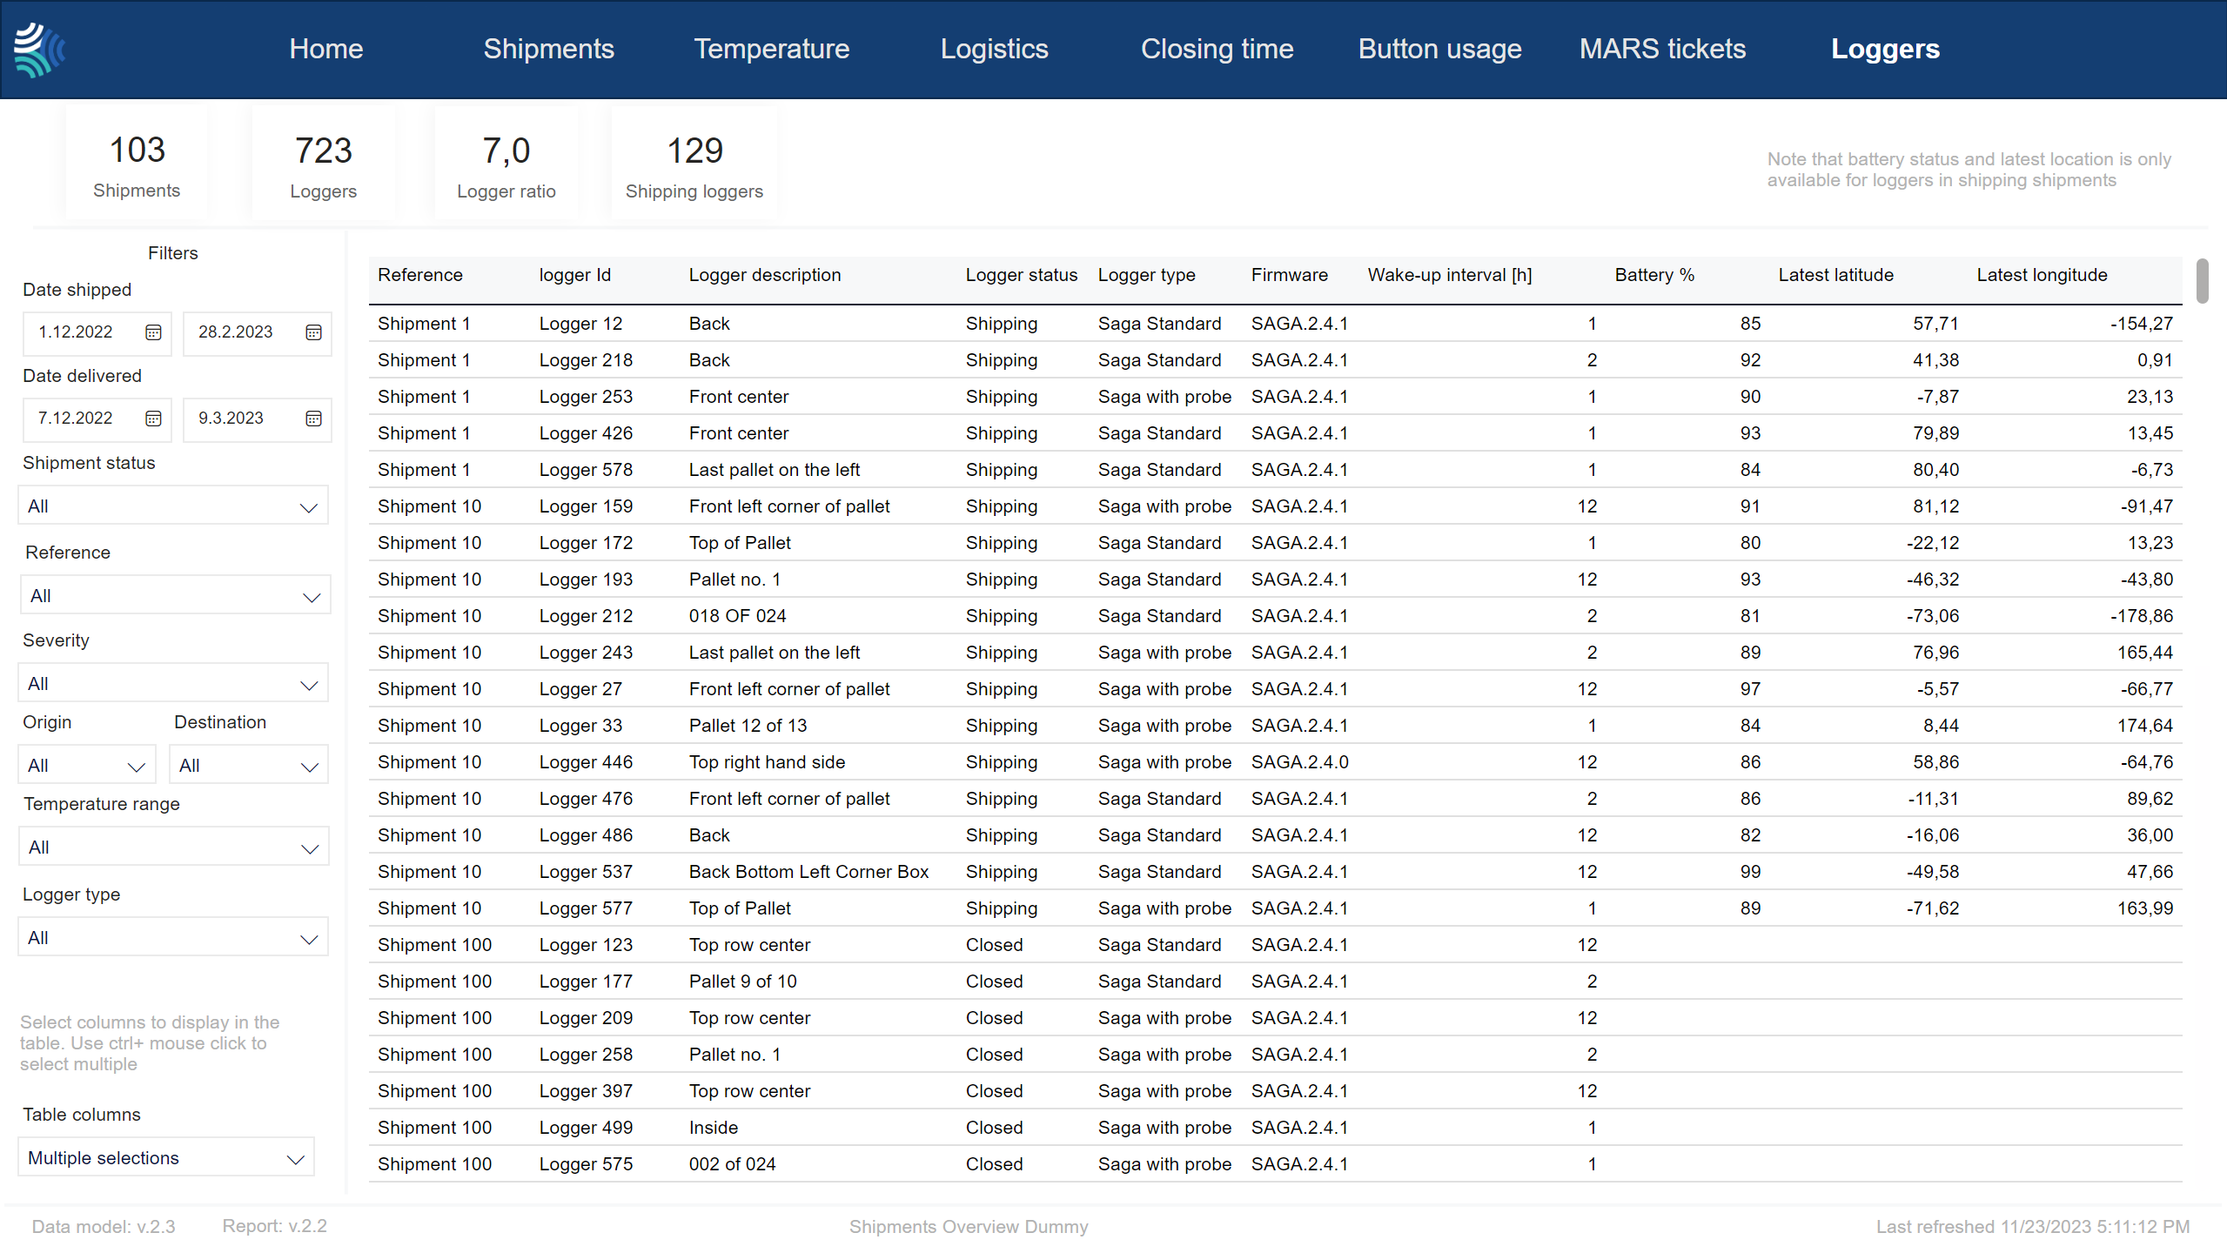The height and width of the screenshot is (1253, 2227).
Task: Select the Logger 426 cell
Action: pos(587,433)
